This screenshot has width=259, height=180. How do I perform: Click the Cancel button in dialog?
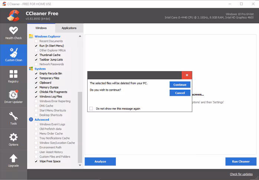point(180,93)
